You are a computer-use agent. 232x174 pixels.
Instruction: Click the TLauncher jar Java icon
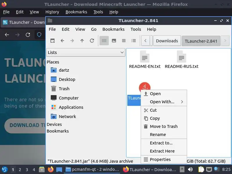144,86
